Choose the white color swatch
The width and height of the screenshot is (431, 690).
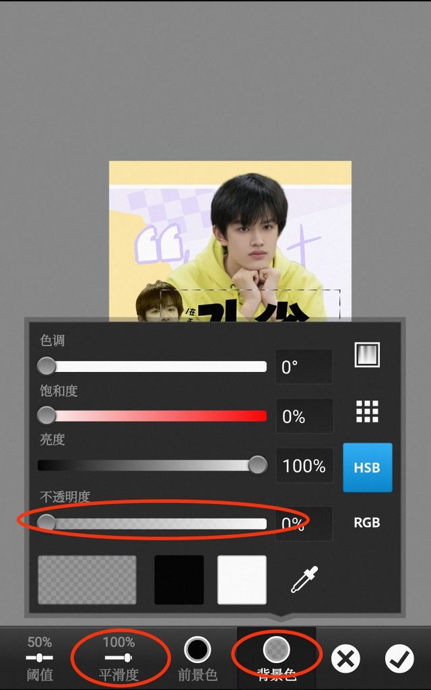[x=242, y=579]
